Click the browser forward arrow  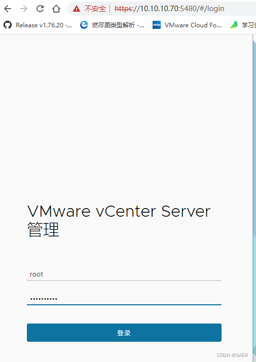pyautogui.click(x=24, y=9)
